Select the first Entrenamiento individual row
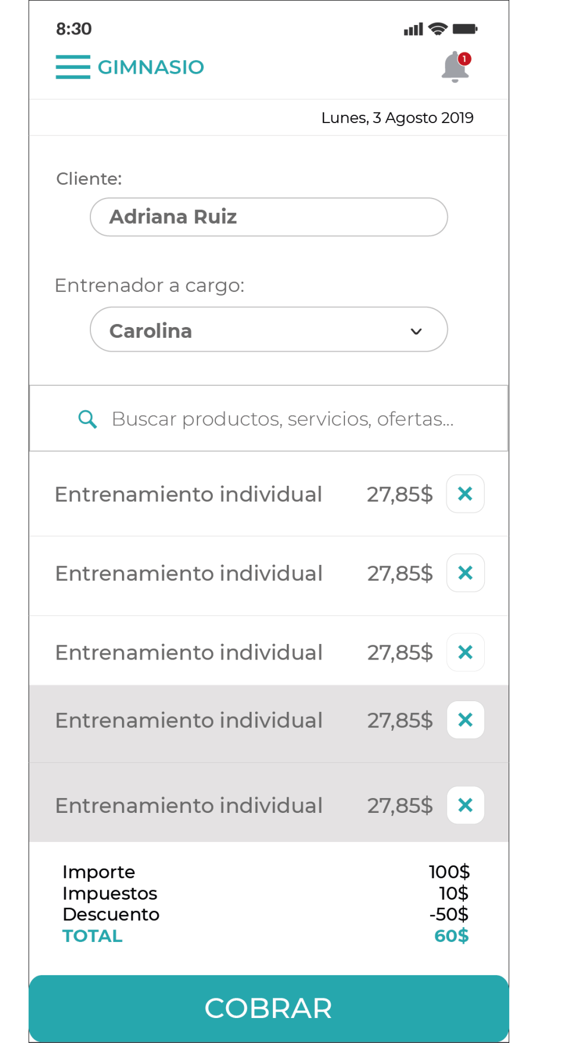Screen dimensions: 571x1043 (189, 494)
